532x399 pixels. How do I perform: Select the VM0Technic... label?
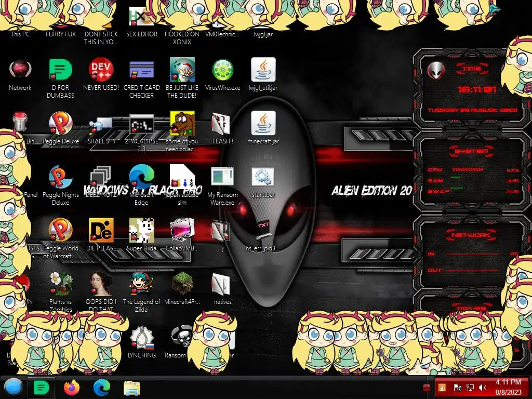[x=222, y=34]
